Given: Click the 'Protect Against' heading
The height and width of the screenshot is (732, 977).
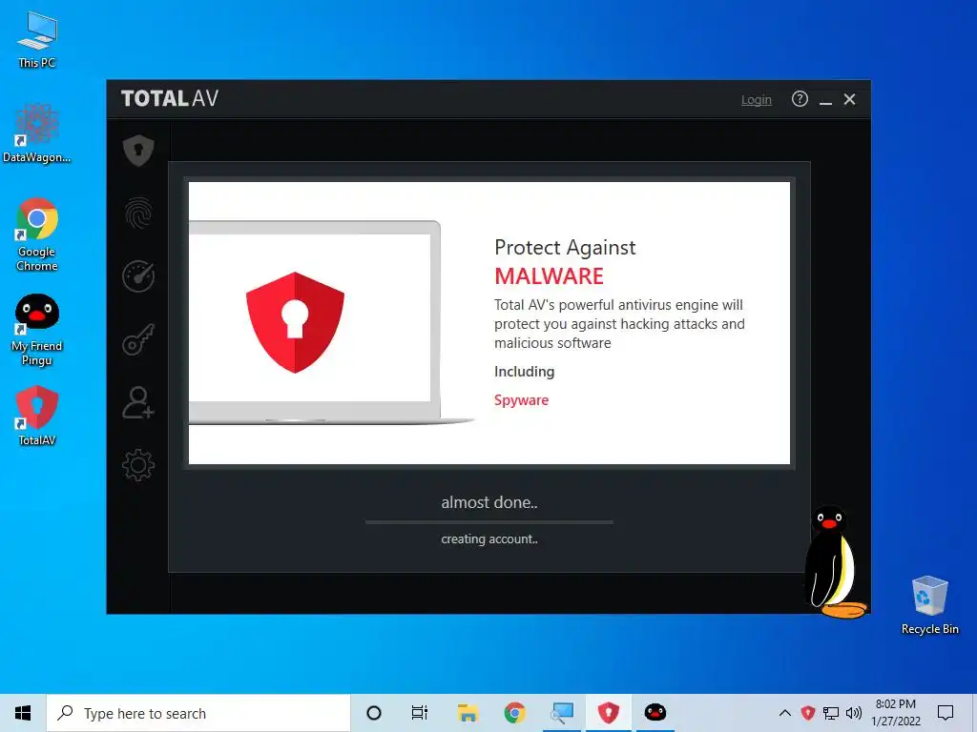Looking at the screenshot, I should tap(565, 248).
